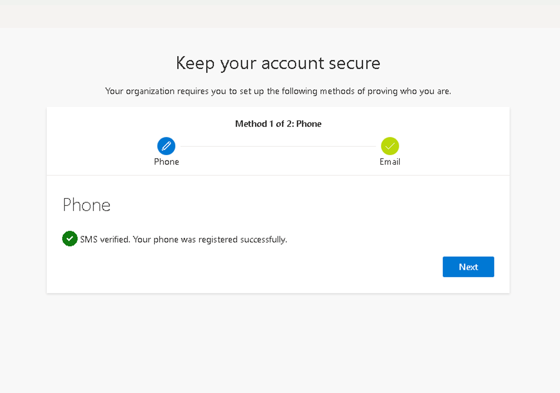
Task: Click the "SMS verified." text
Action: (x=105, y=240)
